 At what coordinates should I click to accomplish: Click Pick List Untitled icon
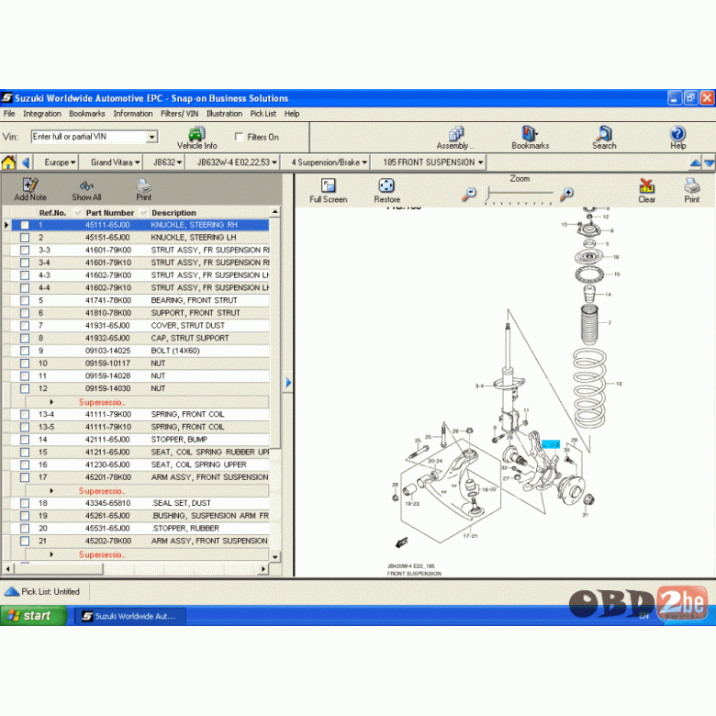point(11,591)
